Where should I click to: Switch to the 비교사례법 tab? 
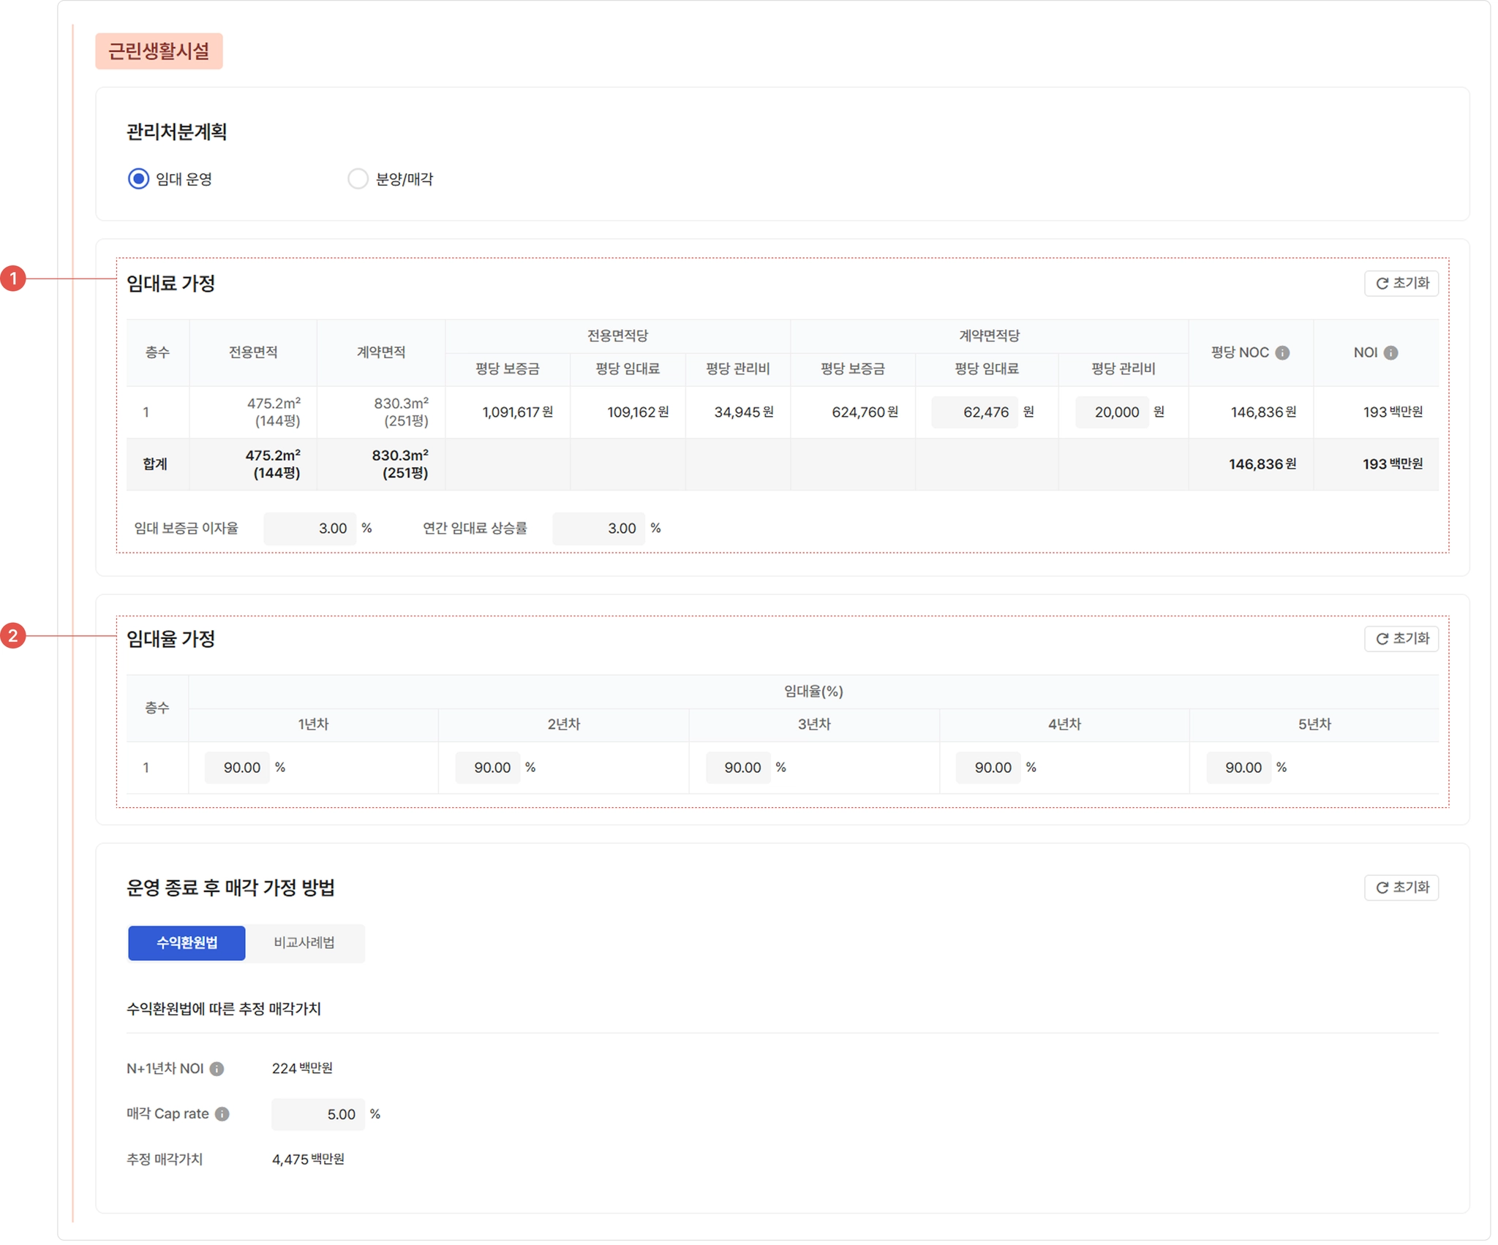point(304,943)
